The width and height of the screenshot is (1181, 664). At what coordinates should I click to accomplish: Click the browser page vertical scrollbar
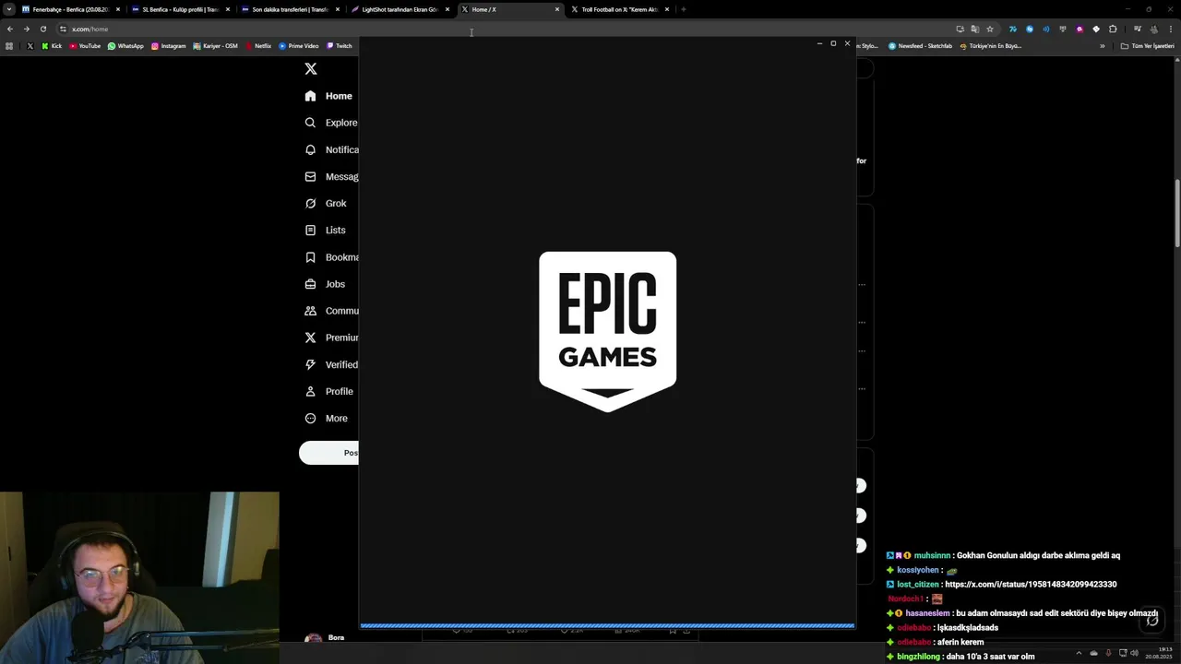[1176, 212]
